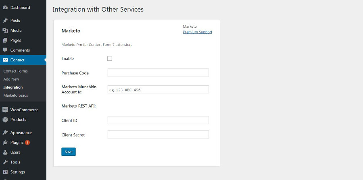
Task: Click the Plugins plug icon
Action: [5, 143]
